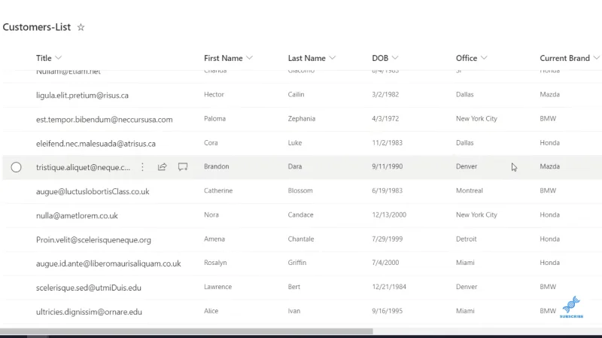This screenshot has width=602, height=338.
Task: Click DOB value 12/13/2000
Action: point(389,215)
